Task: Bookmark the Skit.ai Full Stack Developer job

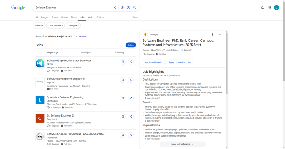Action: click(123, 62)
